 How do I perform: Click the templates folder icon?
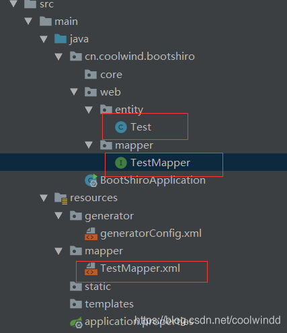pyautogui.click(x=76, y=304)
